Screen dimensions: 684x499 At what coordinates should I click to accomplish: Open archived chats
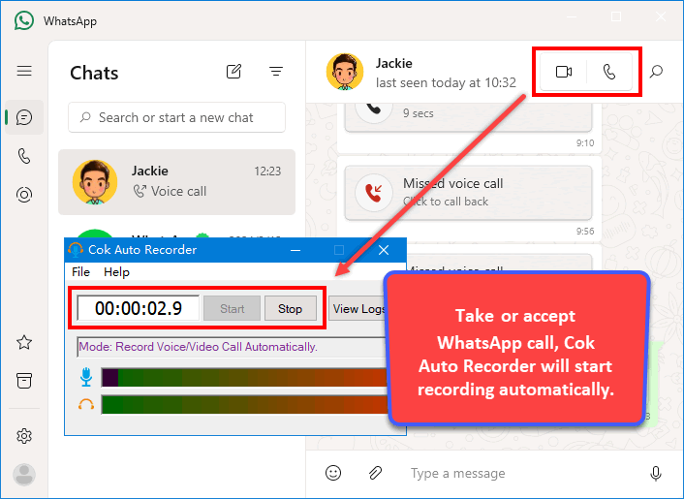click(24, 379)
